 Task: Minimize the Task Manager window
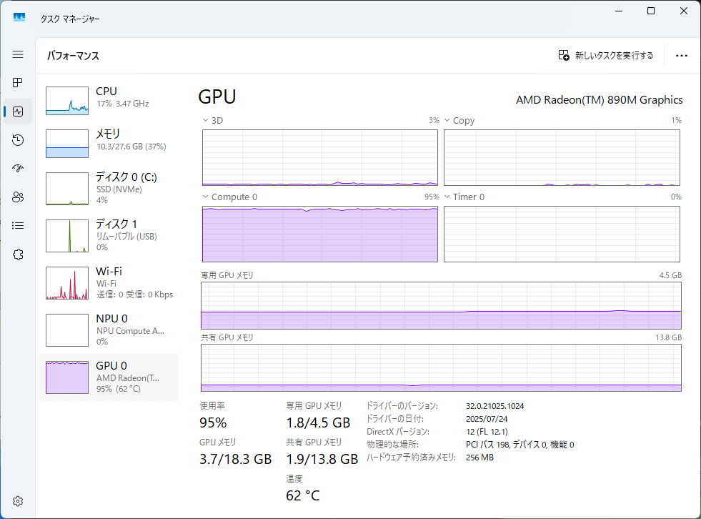click(x=619, y=11)
